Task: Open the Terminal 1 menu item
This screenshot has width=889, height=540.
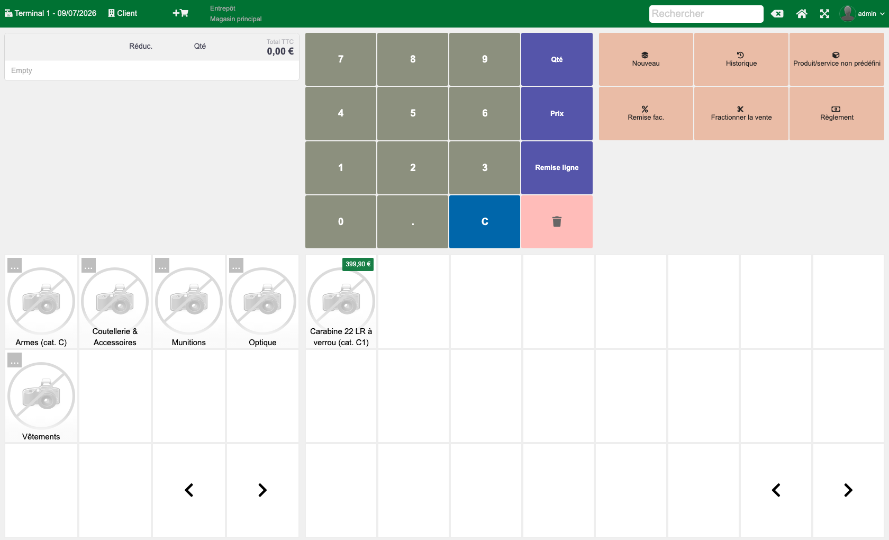Action: coord(50,13)
